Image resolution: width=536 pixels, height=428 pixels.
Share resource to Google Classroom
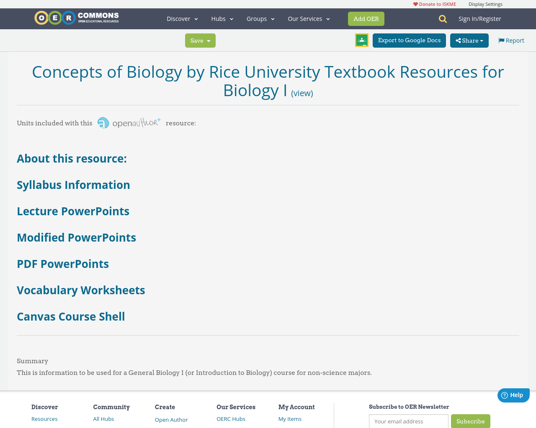click(361, 40)
